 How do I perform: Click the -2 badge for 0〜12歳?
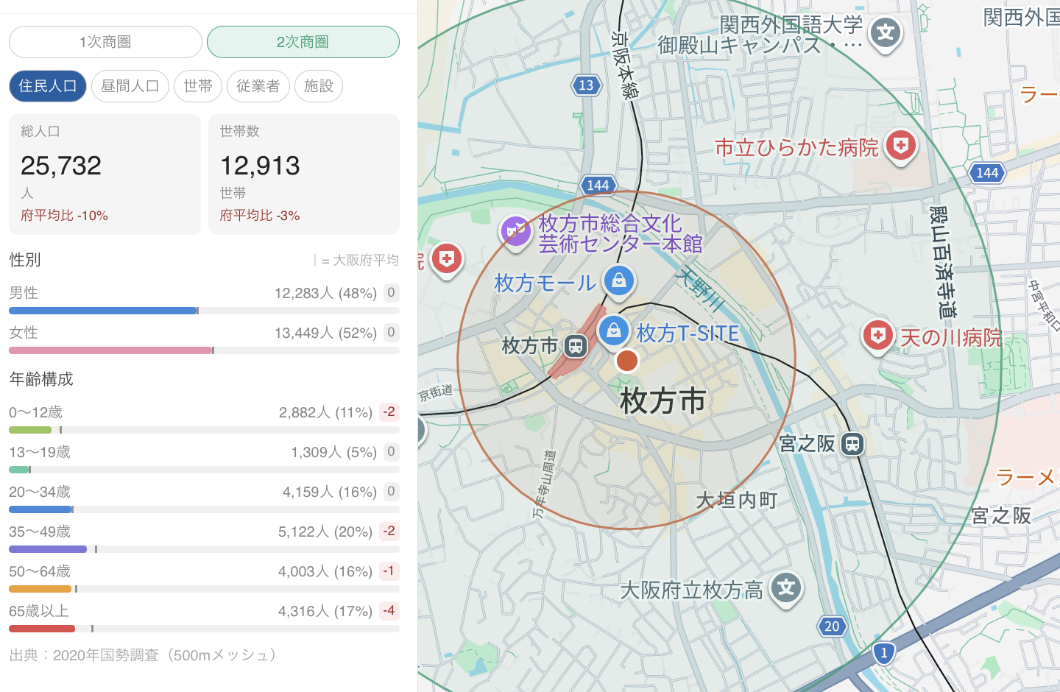click(389, 412)
